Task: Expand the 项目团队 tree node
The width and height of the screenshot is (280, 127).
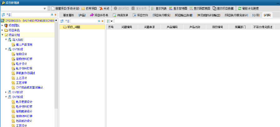Action: coord(2,25)
